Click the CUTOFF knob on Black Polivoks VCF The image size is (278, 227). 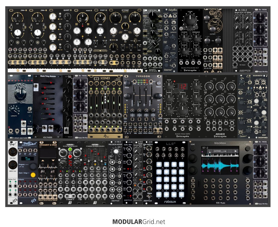[x=190, y=20]
